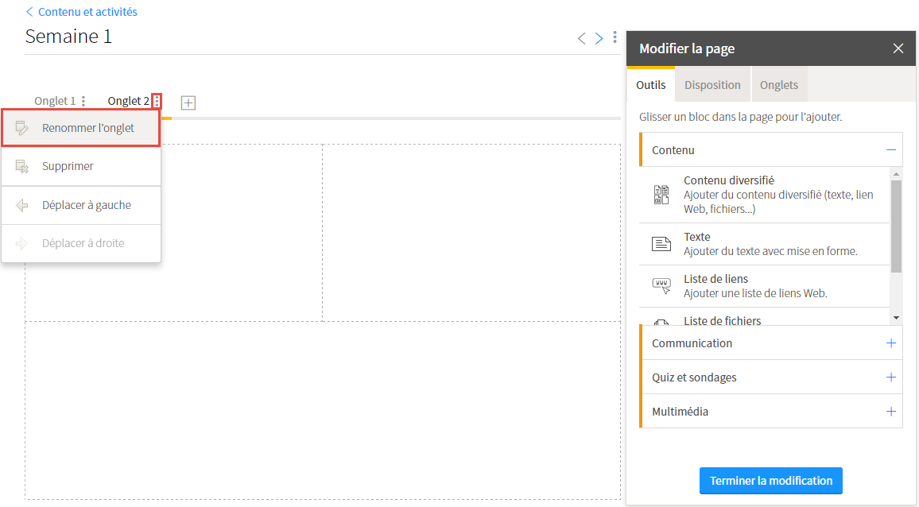This screenshot has width=919, height=507.
Task: Click the rename tab pencil icon
Action: click(x=21, y=128)
